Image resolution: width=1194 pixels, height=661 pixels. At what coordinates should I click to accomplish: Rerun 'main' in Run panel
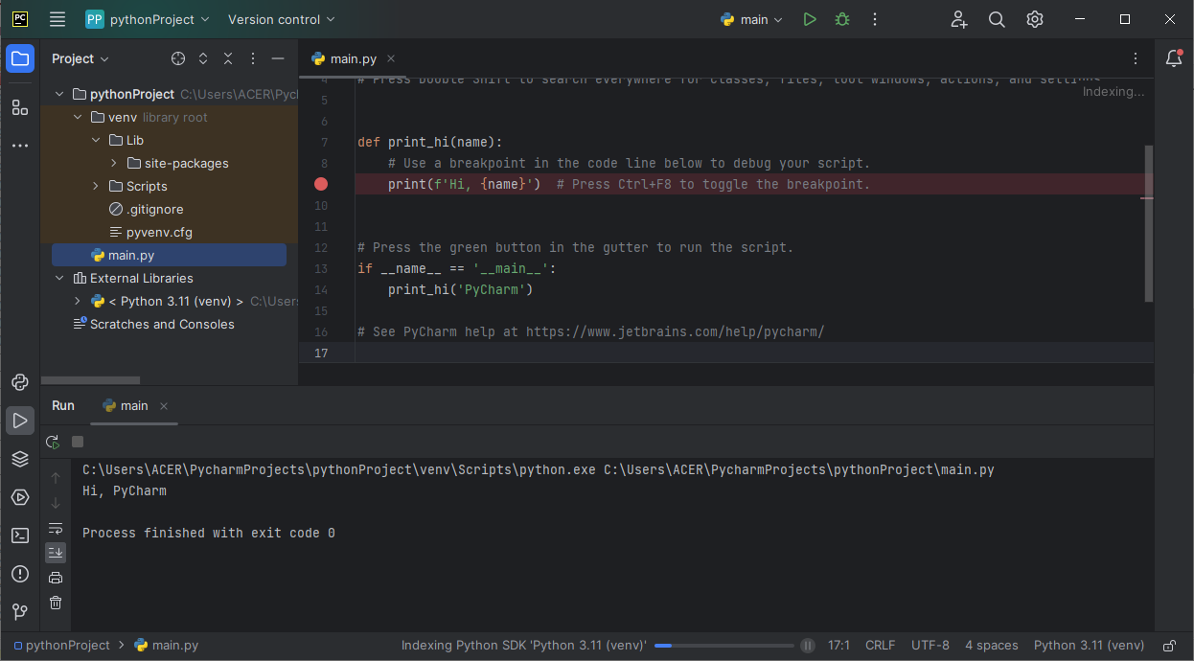click(53, 442)
